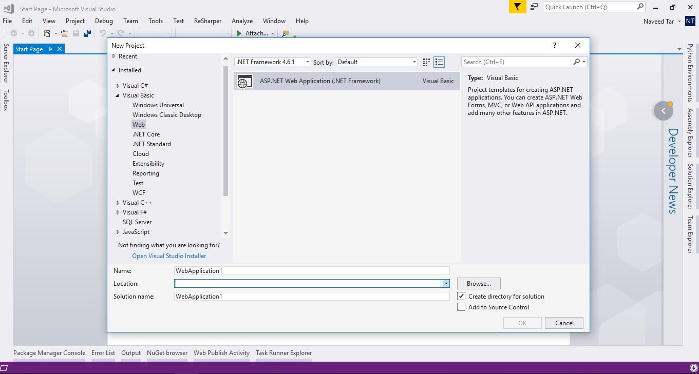Pin the Start Page tab
Screen dimensions: 699x374
click(x=50, y=49)
